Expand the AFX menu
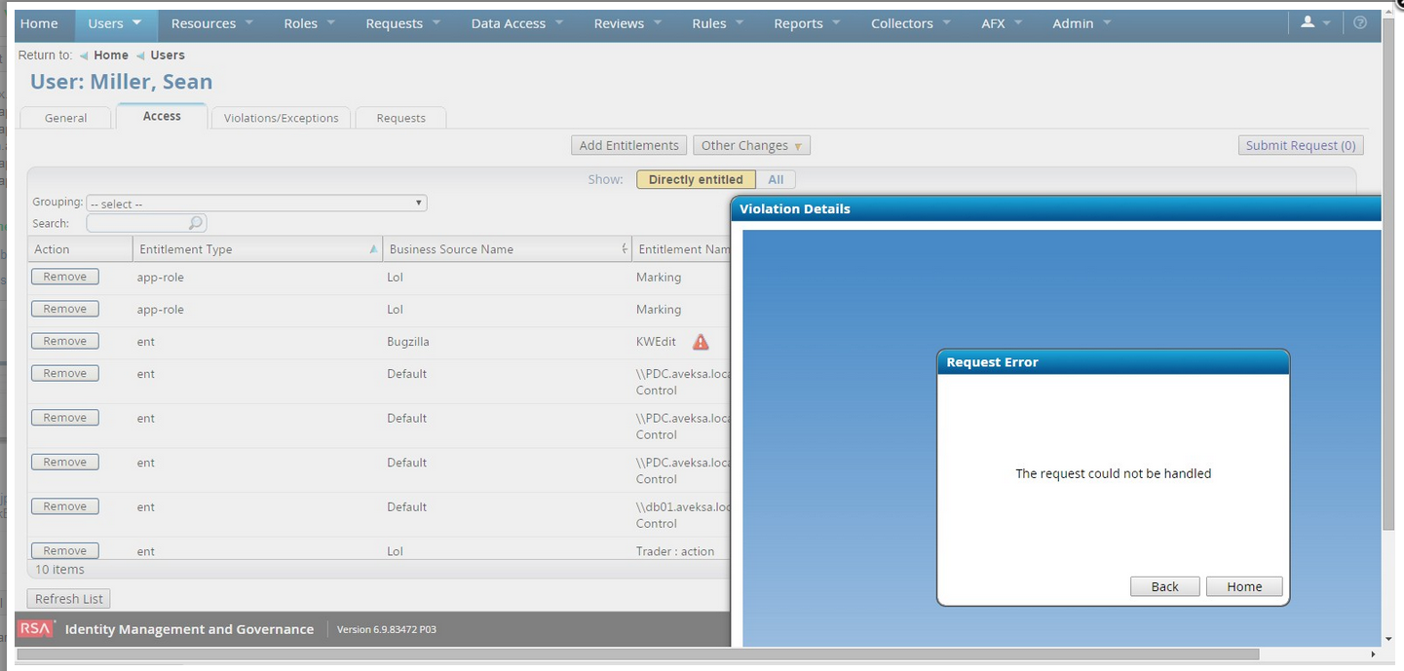Viewport: 1404px width, 671px height. [1002, 22]
